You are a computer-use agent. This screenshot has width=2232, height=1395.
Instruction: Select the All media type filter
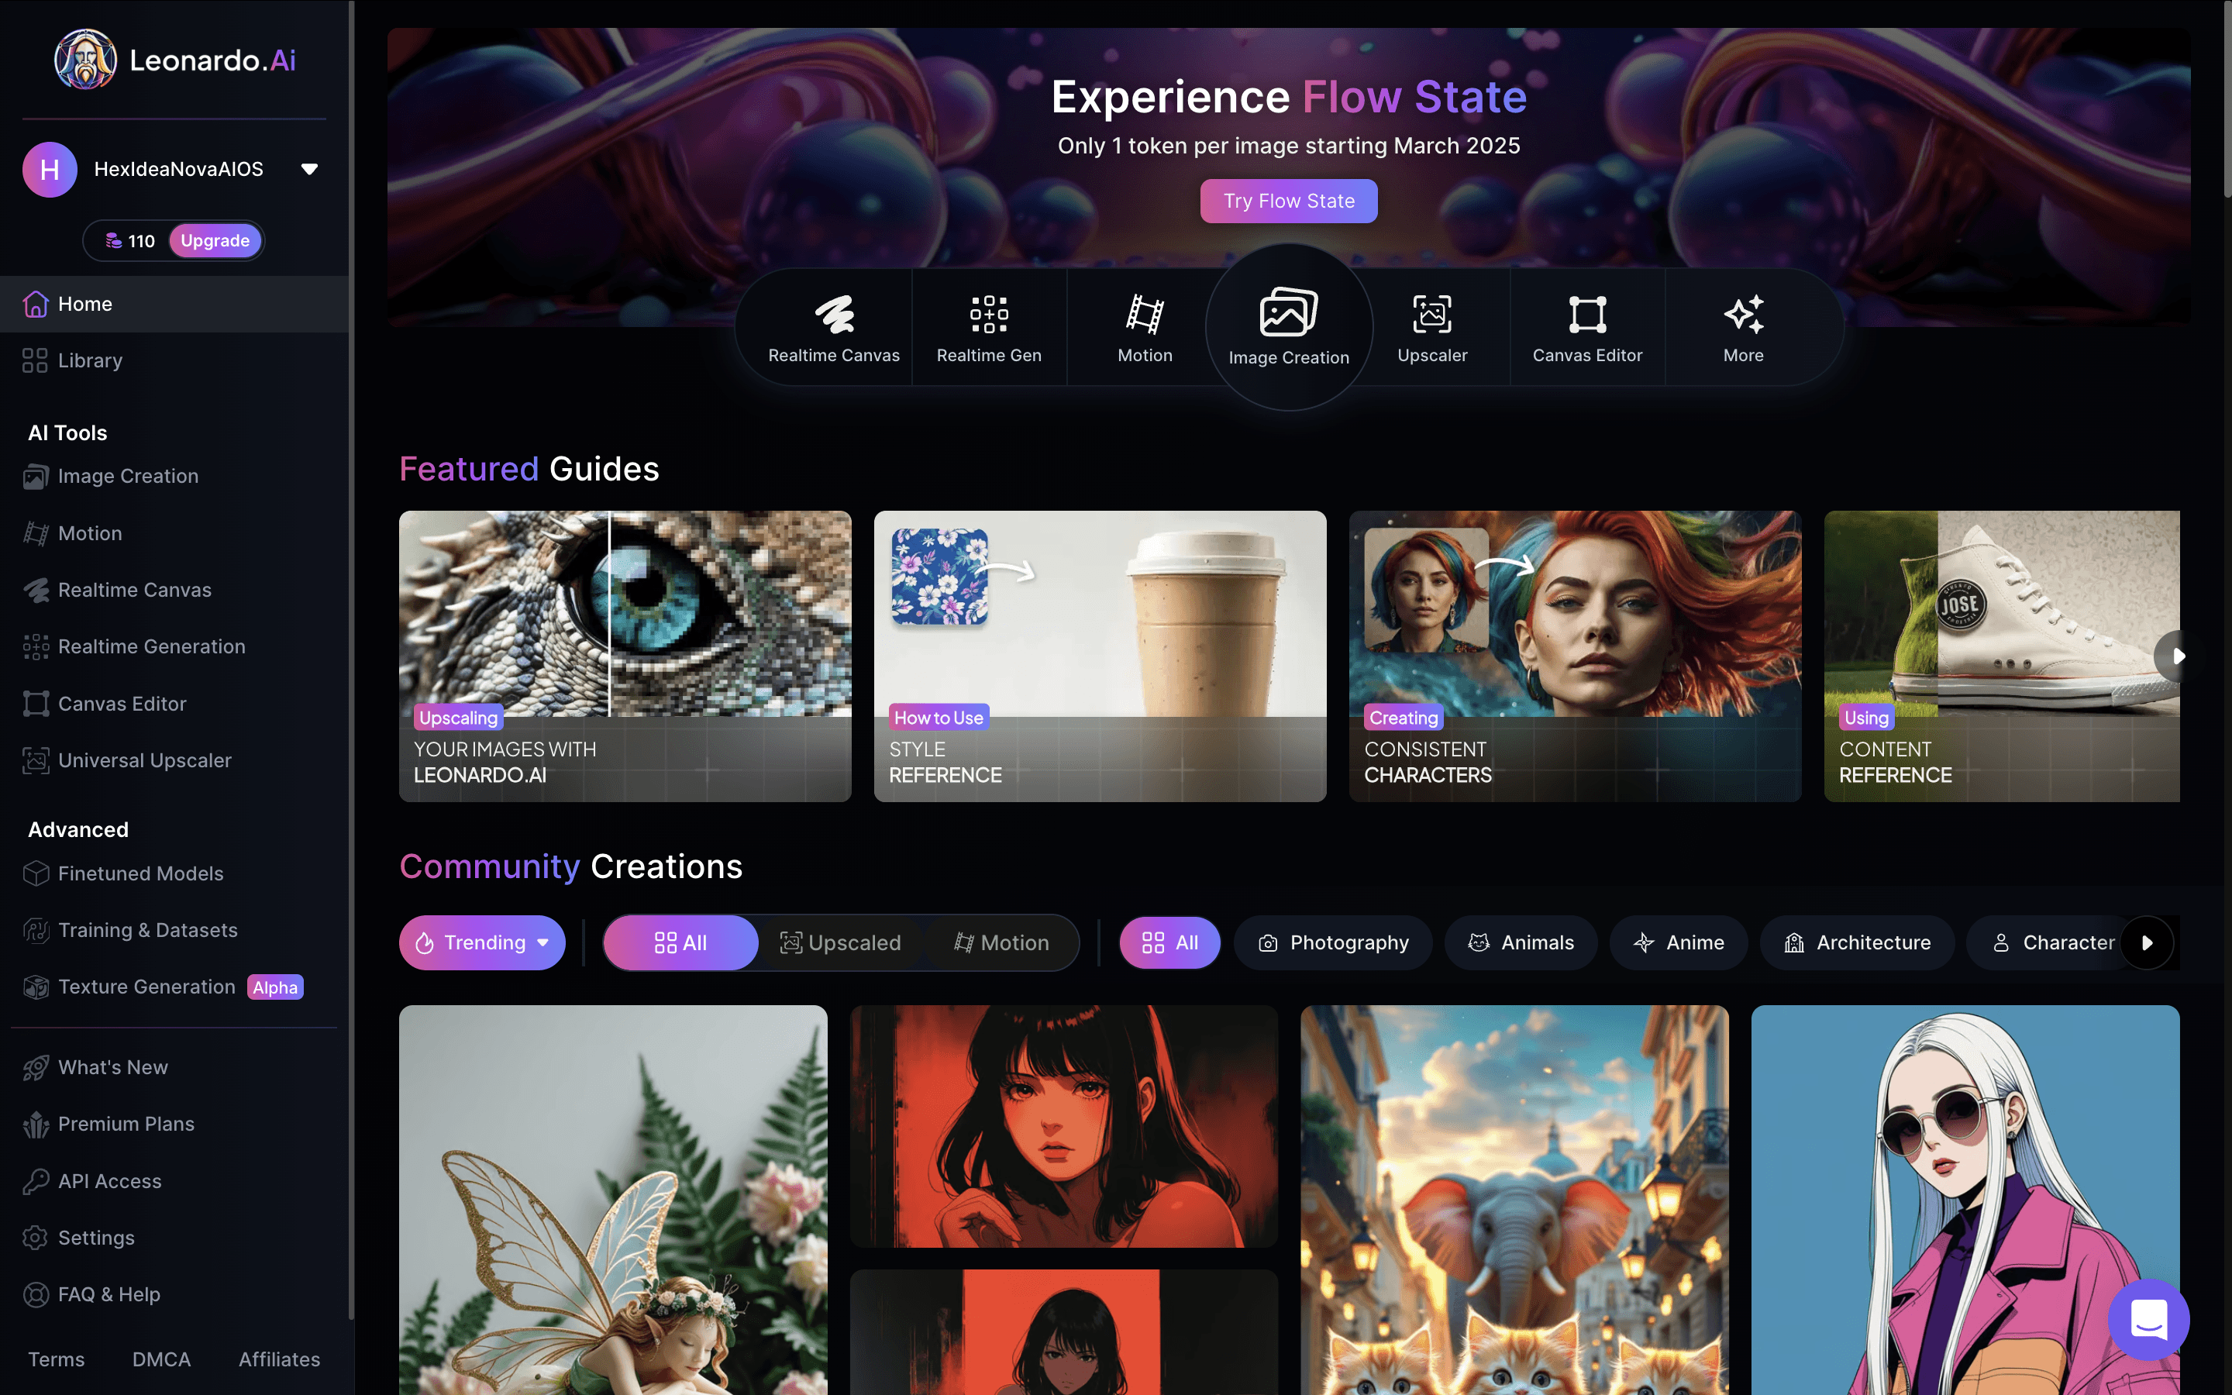[x=680, y=943]
